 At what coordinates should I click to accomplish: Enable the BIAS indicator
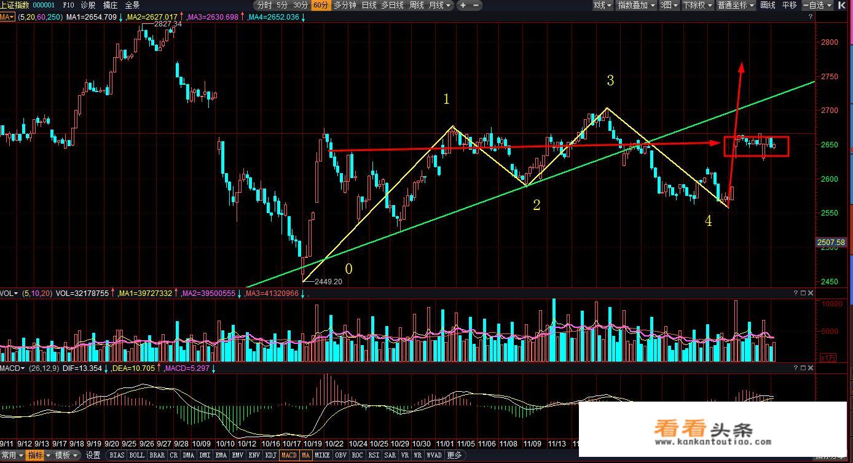point(117,456)
